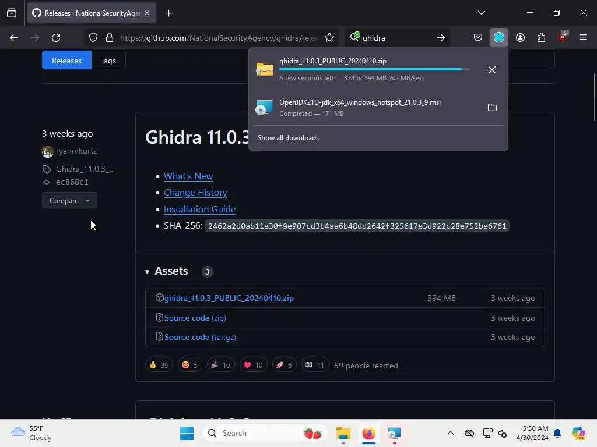The image size is (597, 447).
Task: Save page to Pocket
Action: (x=478, y=38)
